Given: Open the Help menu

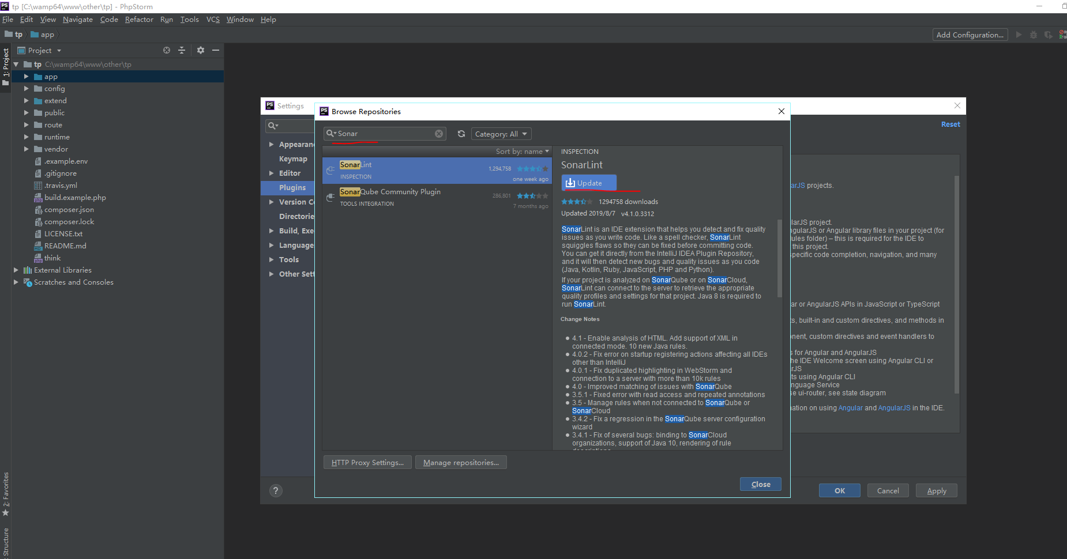Looking at the screenshot, I should point(268,20).
